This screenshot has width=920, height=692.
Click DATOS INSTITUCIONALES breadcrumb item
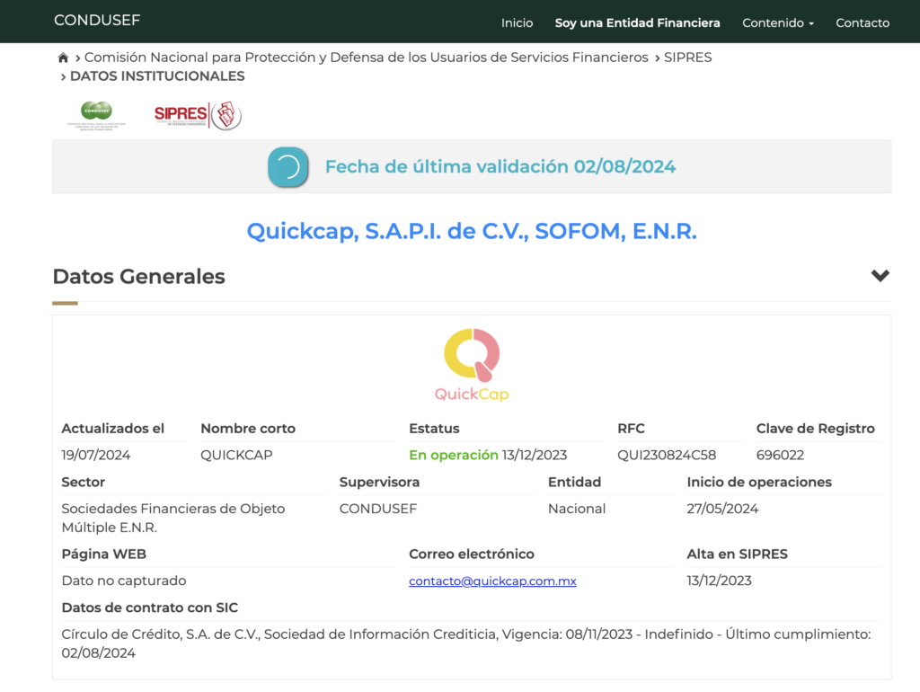[157, 76]
